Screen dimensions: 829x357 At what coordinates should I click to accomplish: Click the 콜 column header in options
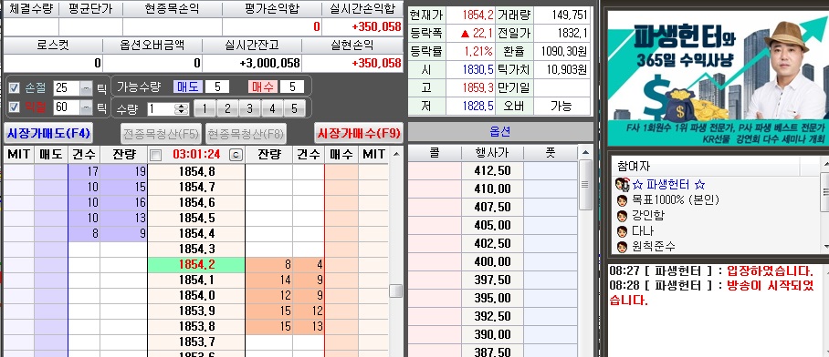pyautogui.click(x=435, y=153)
